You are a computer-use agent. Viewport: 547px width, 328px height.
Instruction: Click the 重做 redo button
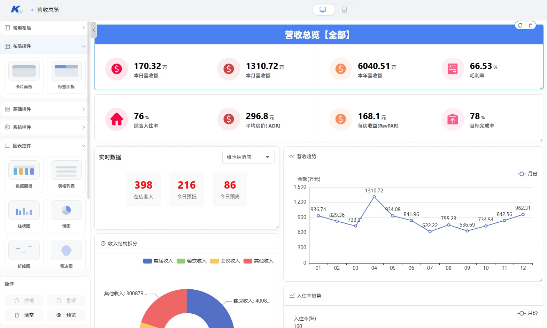[66, 300]
